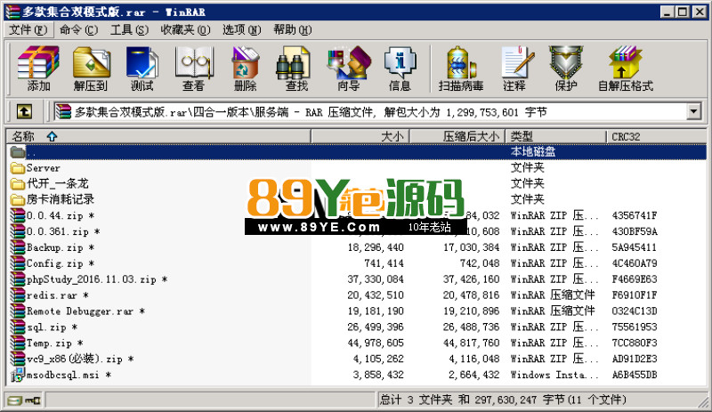Click CRC32 value F6910F1F

(x=635, y=295)
